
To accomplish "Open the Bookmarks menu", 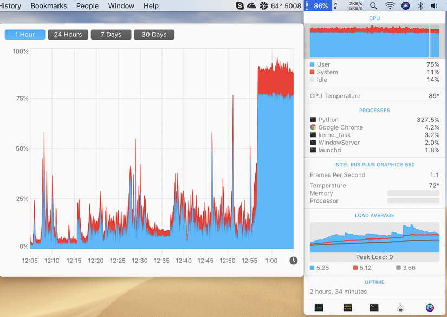I will [49, 6].
